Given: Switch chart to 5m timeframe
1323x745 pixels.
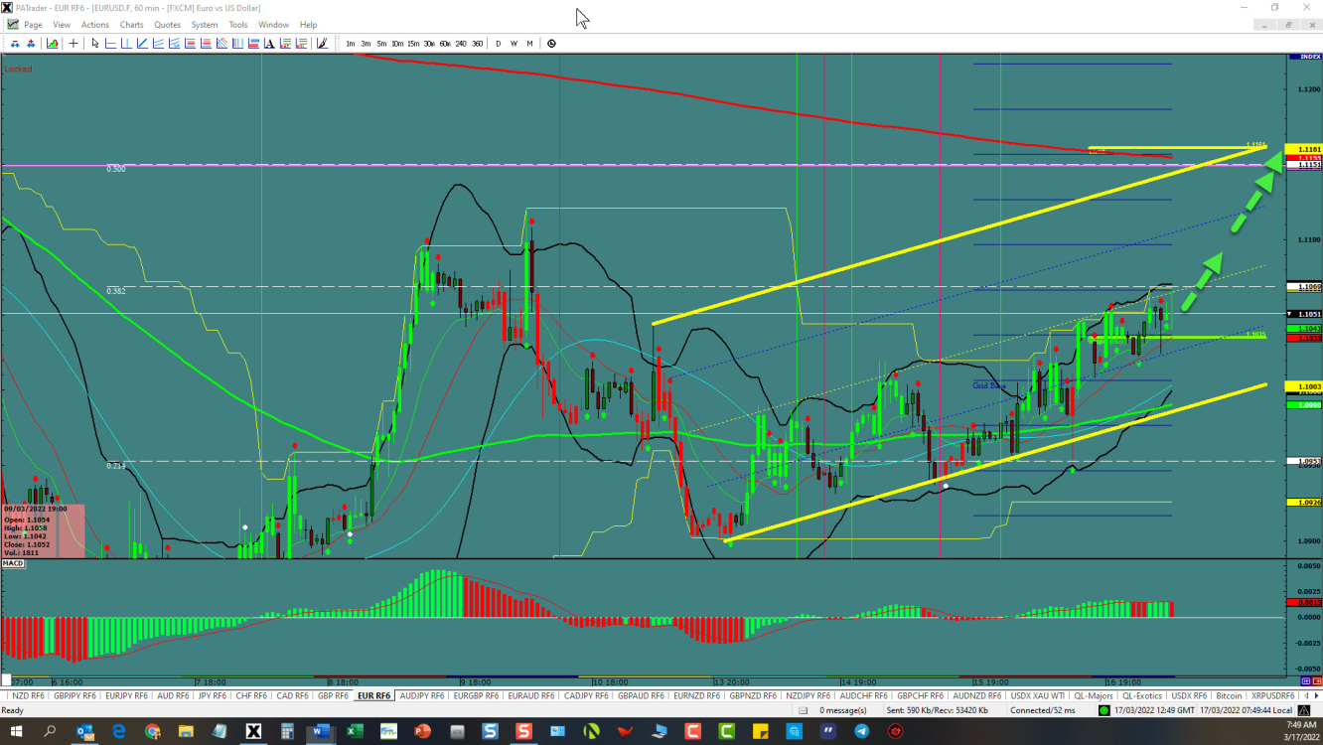Looking at the screenshot, I should [381, 44].
